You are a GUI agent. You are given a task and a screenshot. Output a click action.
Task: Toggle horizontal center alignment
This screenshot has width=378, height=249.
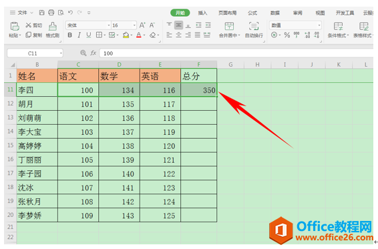coord(178,35)
